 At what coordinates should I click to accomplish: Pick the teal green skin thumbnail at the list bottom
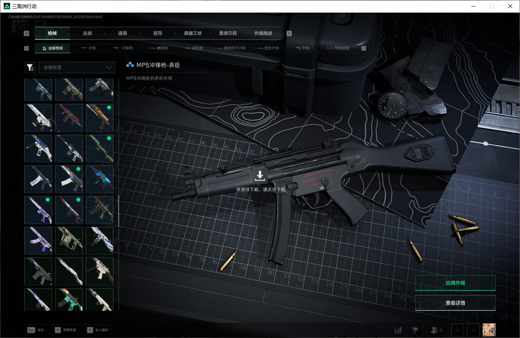coord(69,299)
